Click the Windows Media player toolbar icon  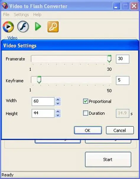coord(8,27)
